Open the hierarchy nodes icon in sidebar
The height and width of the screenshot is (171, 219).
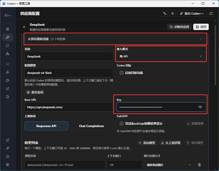[8, 54]
